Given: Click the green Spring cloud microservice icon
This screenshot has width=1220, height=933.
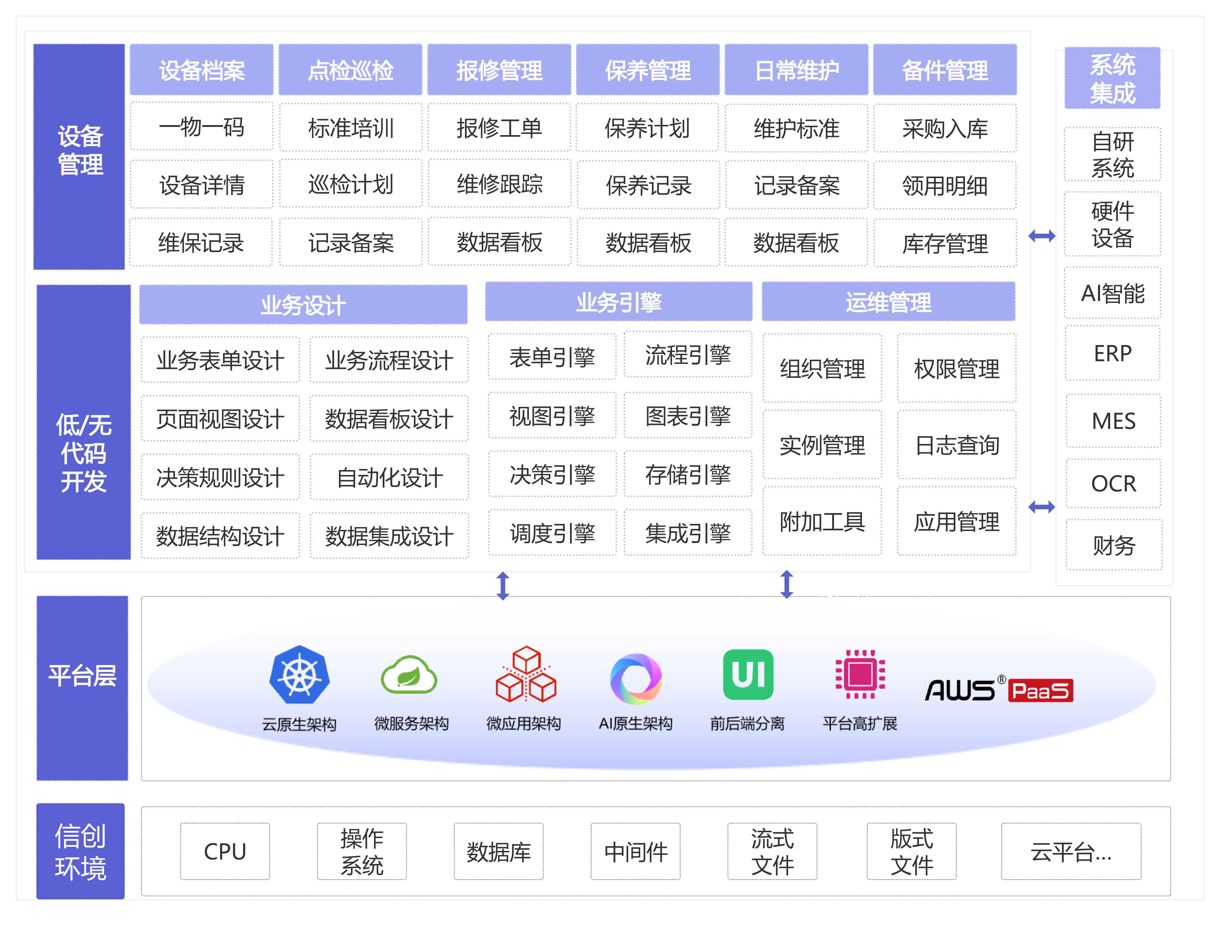Looking at the screenshot, I should (409, 675).
